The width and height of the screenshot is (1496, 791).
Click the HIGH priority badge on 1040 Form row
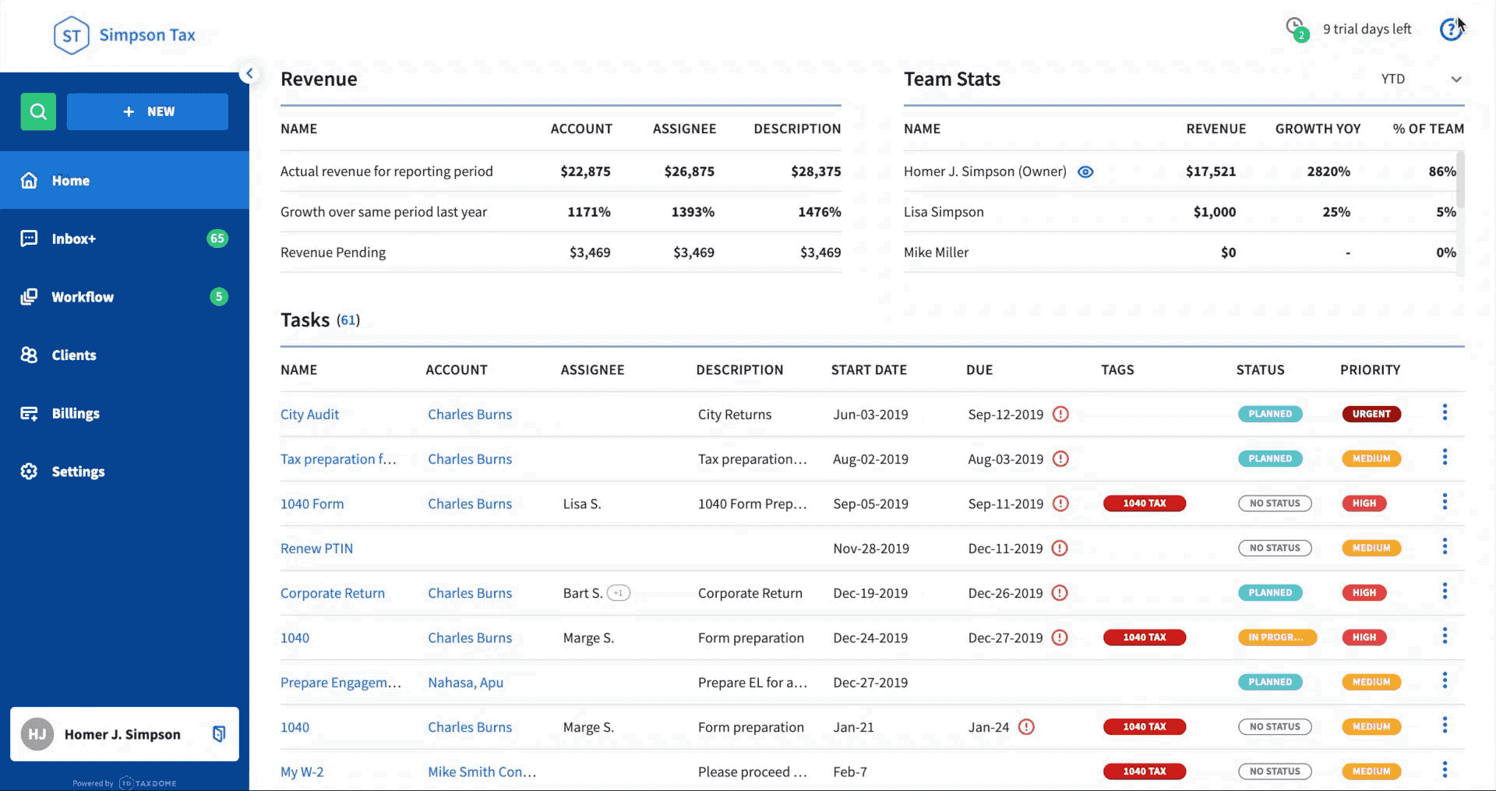coord(1364,503)
